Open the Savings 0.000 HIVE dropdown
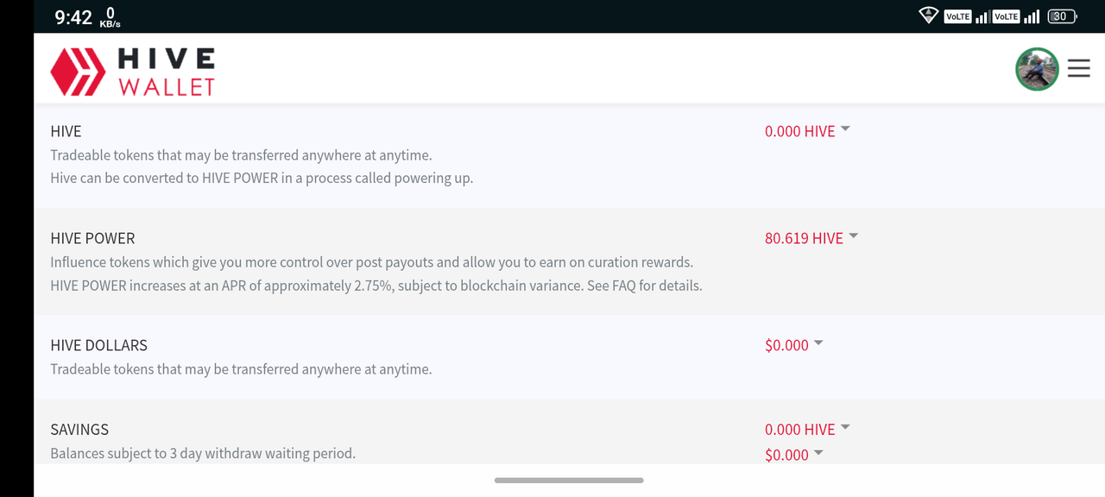The image size is (1105, 497). pos(807,430)
